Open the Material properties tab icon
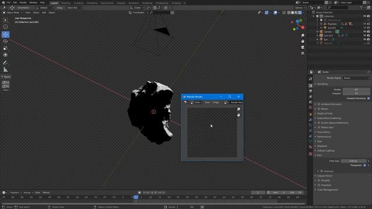Image resolution: width=372 pixels, height=209 pixels. click(x=310, y=147)
